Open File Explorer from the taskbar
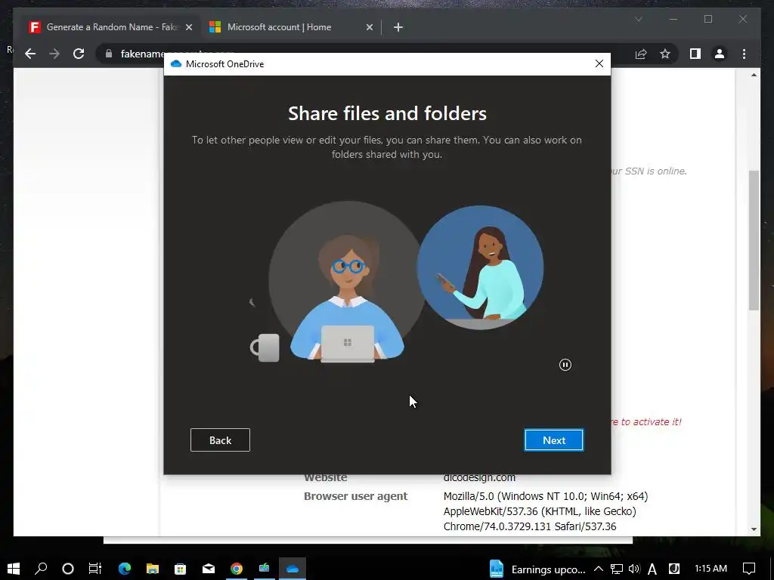This screenshot has width=774, height=580. 153,569
